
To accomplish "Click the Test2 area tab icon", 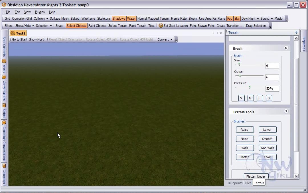I will tap(13, 33).
